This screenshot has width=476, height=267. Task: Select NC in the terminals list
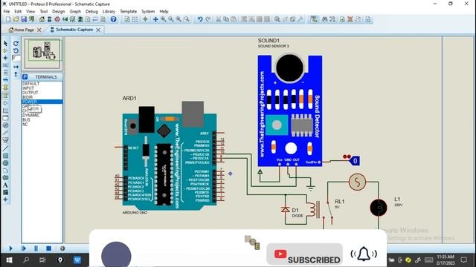pyautogui.click(x=25, y=125)
